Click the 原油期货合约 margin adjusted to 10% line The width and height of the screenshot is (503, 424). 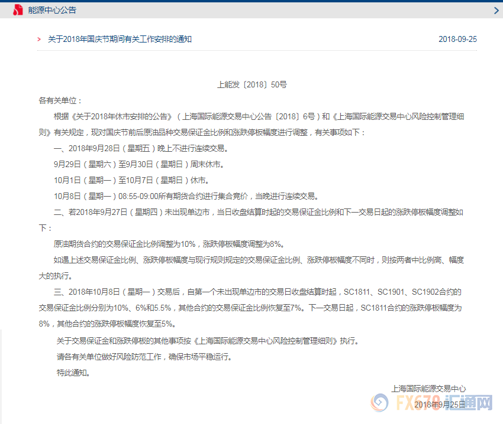tap(169, 244)
